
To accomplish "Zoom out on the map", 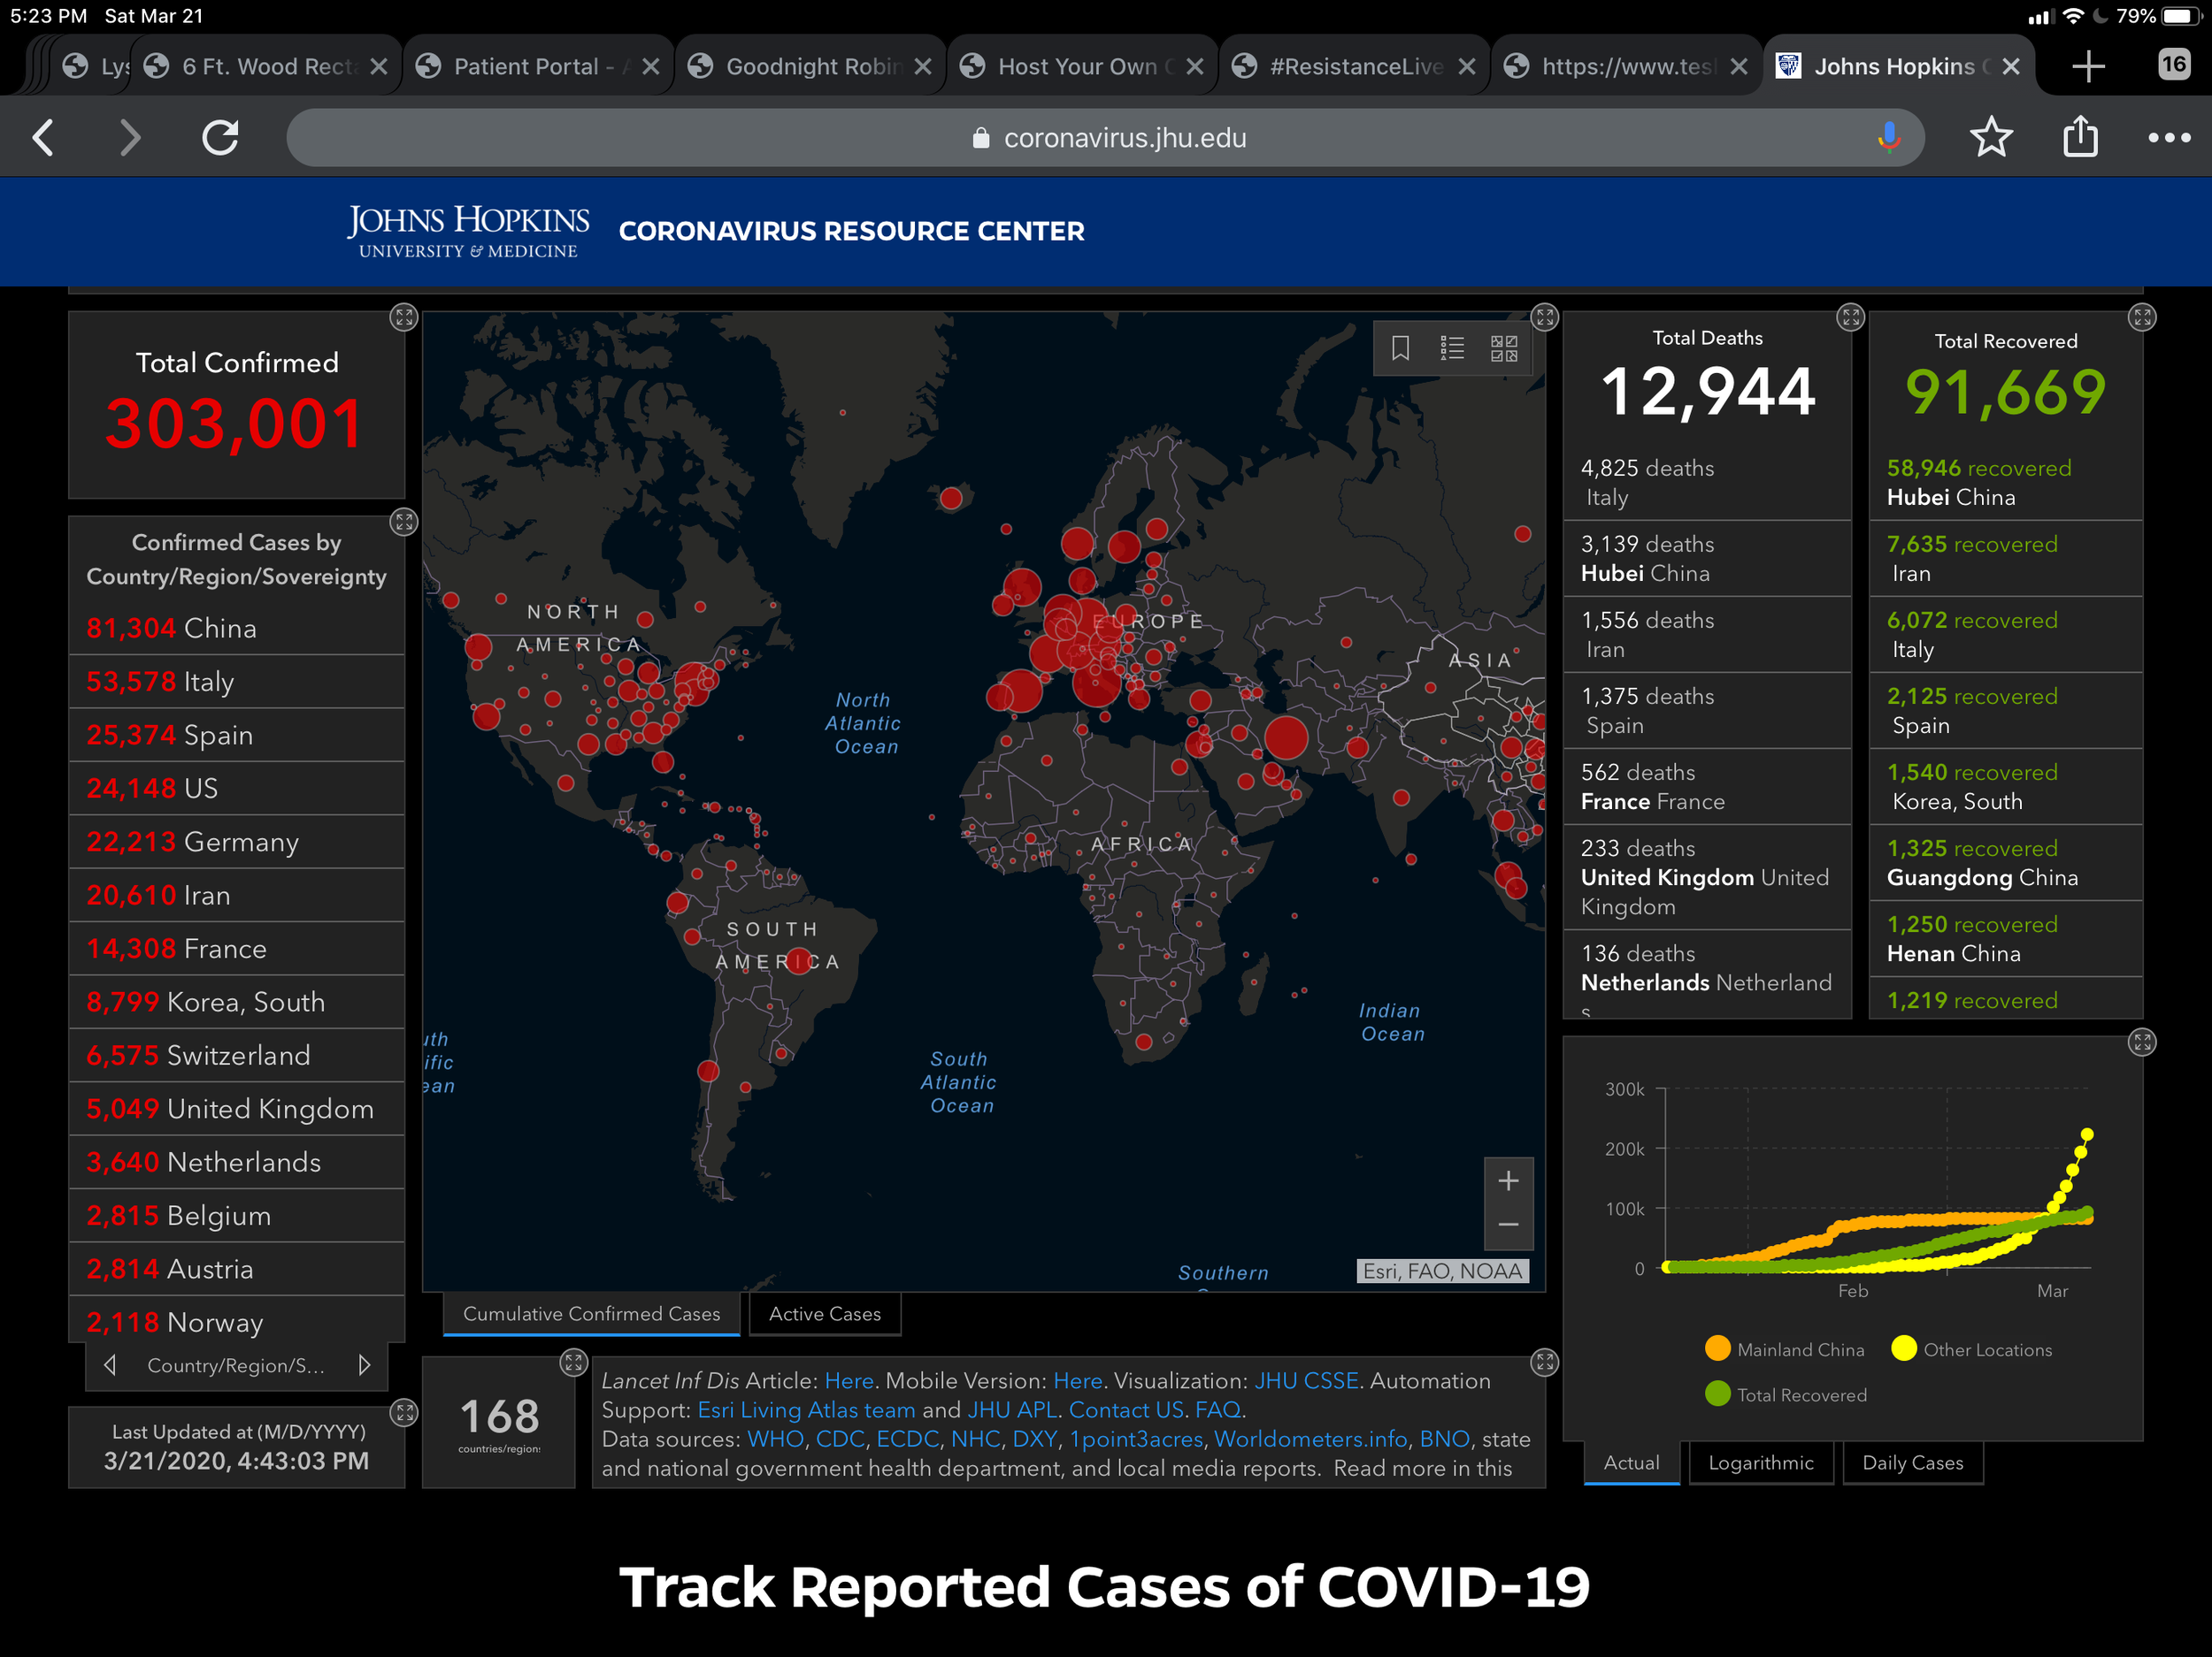I will click(1508, 1226).
